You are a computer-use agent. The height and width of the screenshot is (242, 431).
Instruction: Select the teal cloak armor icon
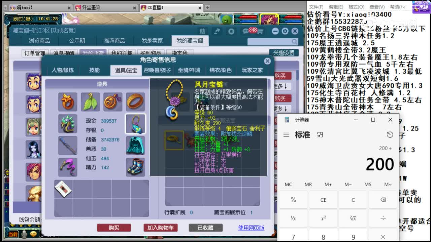point(135,146)
